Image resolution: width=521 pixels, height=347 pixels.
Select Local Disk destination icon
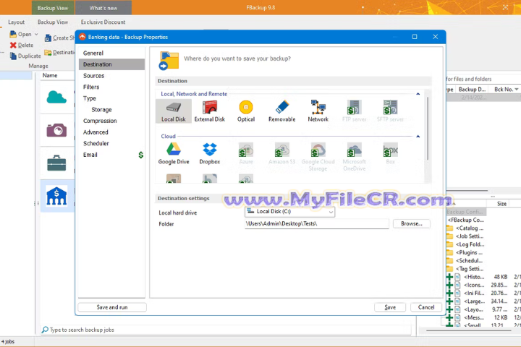174,111
